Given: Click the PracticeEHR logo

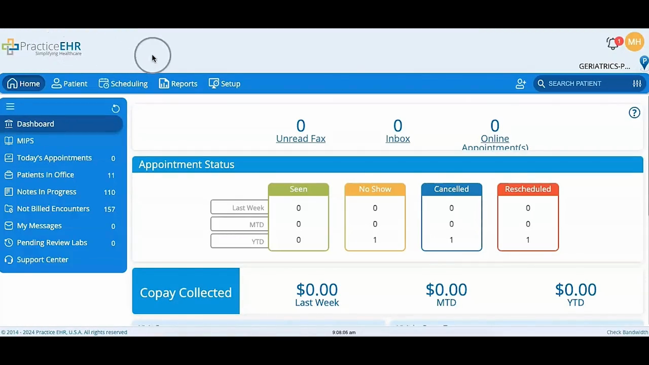Looking at the screenshot, I should (42, 48).
